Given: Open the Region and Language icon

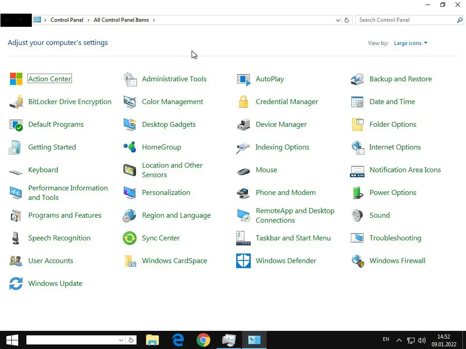Looking at the screenshot, I should pos(129,216).
